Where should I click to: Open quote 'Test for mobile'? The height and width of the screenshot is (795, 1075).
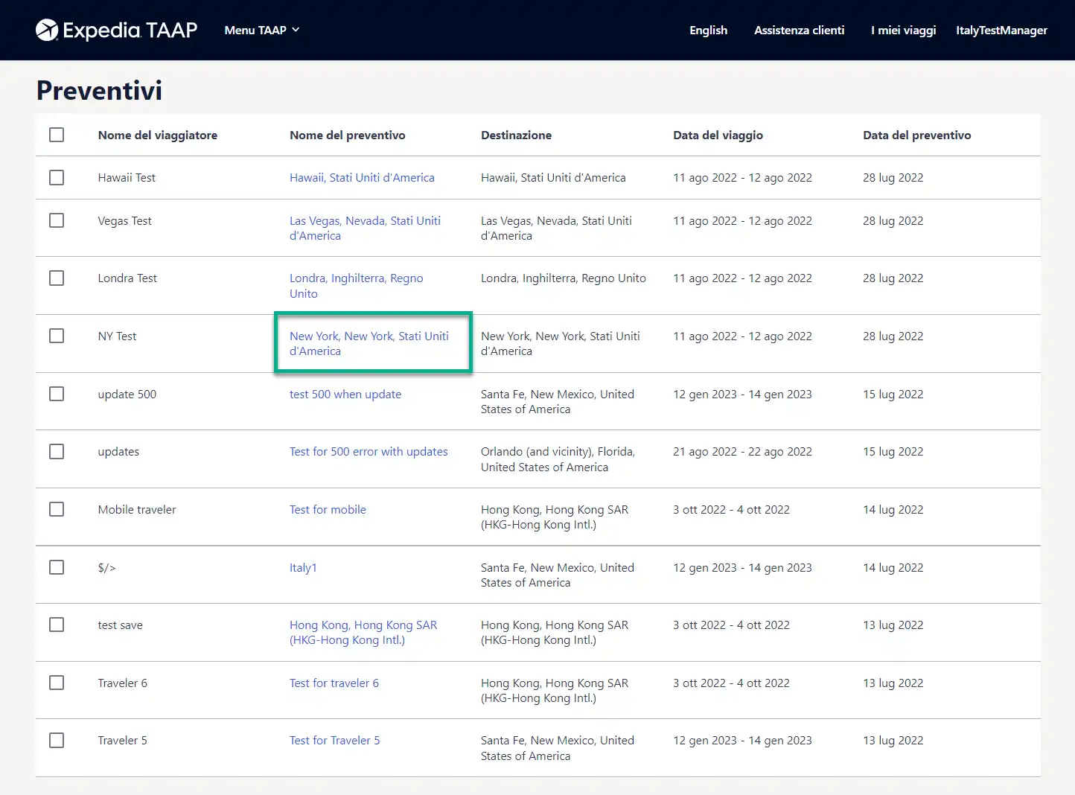328,509
